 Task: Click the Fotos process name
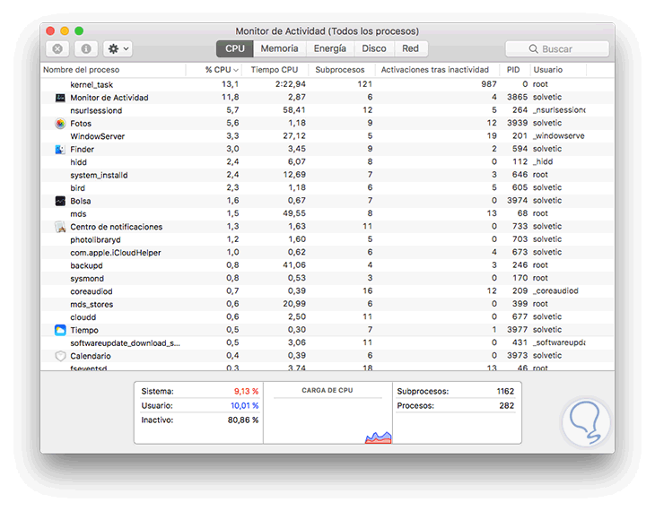pyautogui.click(x=81, y=124)
